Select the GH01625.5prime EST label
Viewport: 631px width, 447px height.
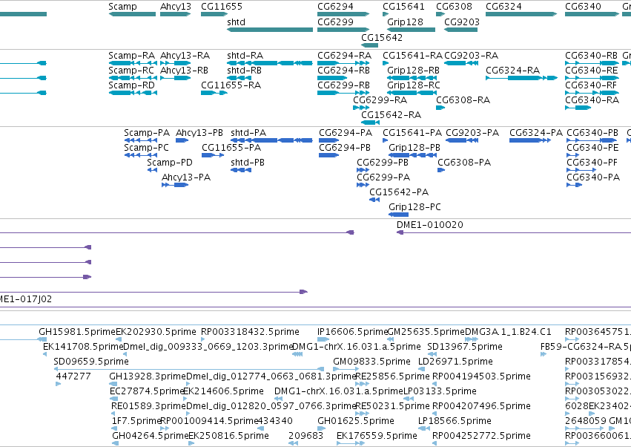(x=356, y=421)
